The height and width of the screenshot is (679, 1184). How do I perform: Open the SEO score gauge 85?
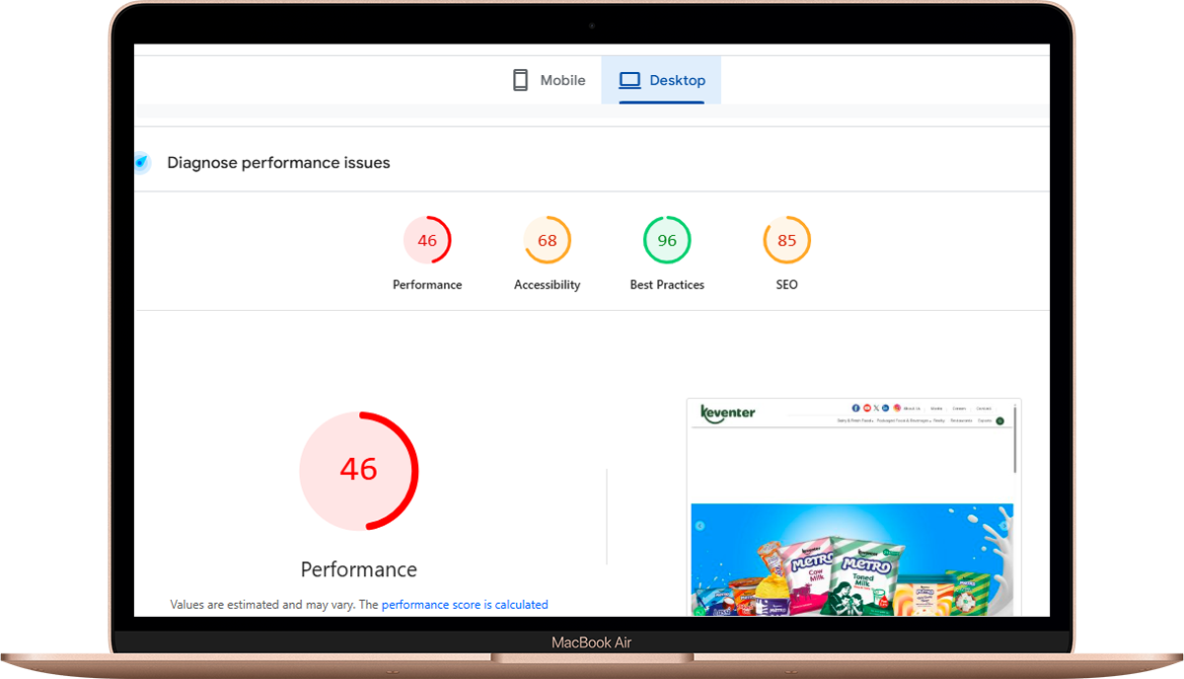(786, 240)
